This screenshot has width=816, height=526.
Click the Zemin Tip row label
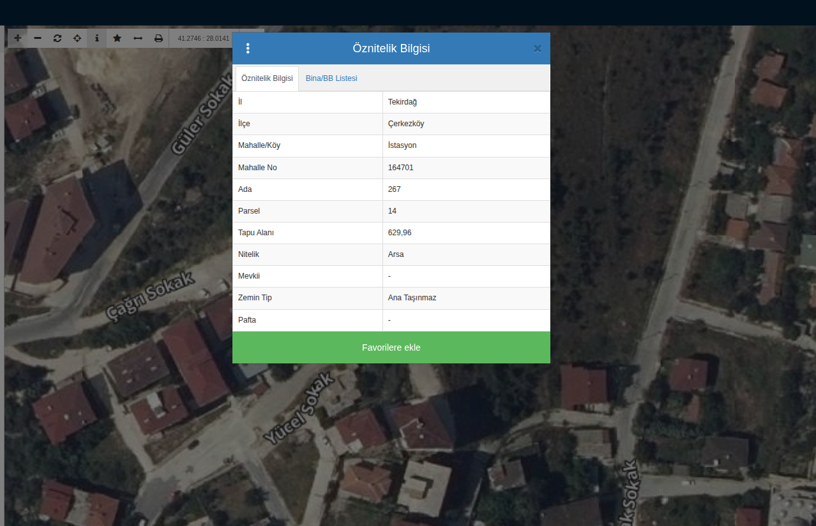click(x=255, y=298)
